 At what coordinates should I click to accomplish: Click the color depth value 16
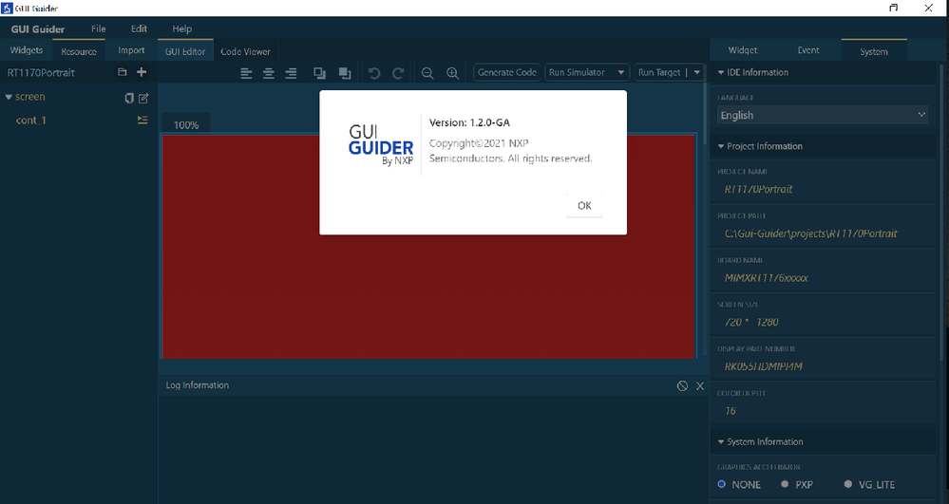point(731,411)
